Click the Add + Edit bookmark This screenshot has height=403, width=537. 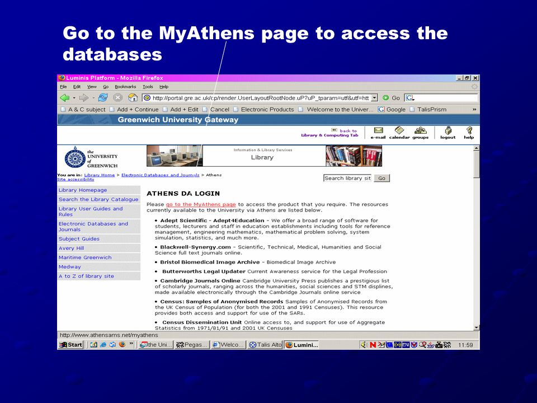coord(181,109)
